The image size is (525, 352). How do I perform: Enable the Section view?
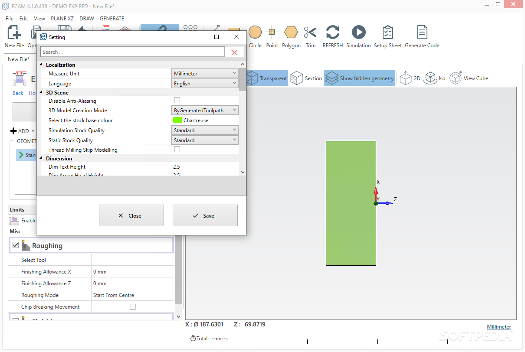[x=306, y=78]
